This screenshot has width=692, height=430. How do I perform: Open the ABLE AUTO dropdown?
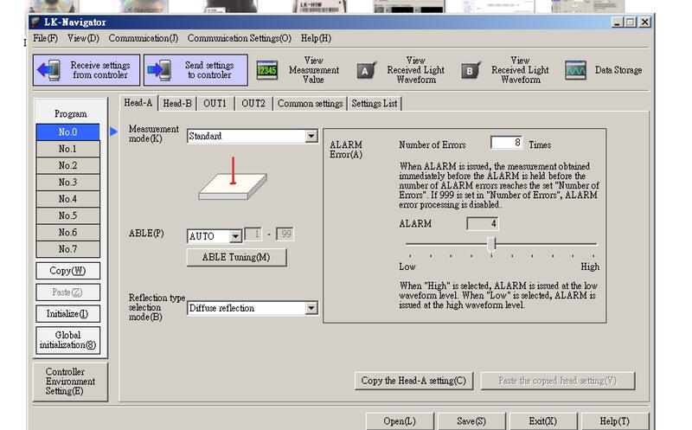pos(235,237)
